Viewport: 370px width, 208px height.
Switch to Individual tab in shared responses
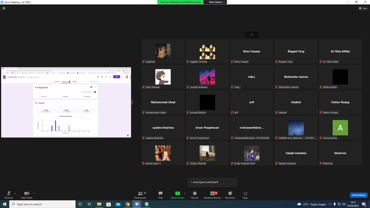(87, 96)
